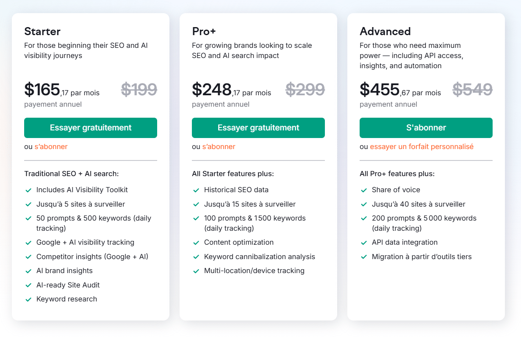Click checkmark next to Multi-location/device tracking
Screen dimensions: 521x337
196,271
